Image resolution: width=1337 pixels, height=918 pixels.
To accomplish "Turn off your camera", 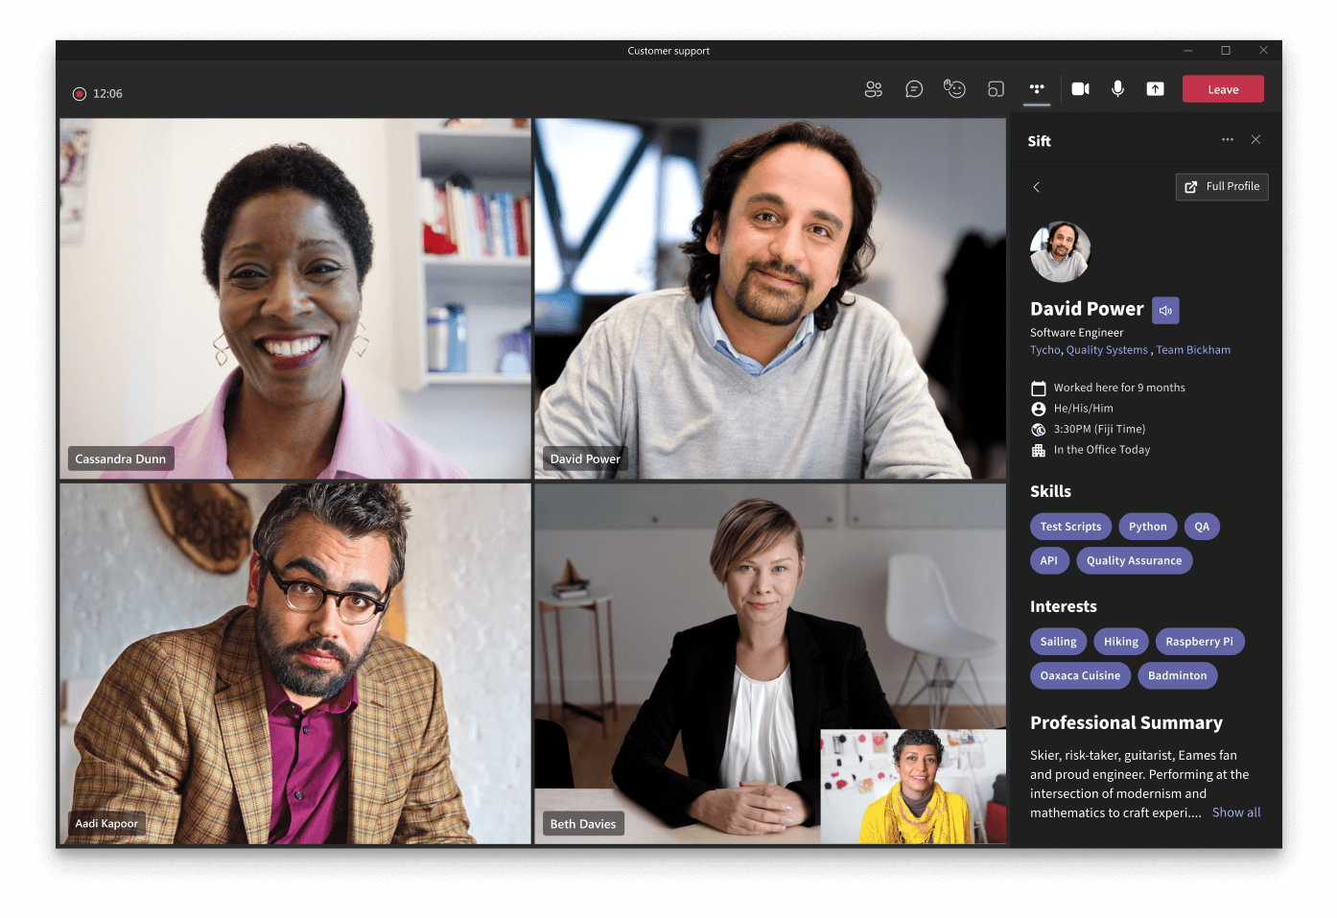I will 1079,88.
